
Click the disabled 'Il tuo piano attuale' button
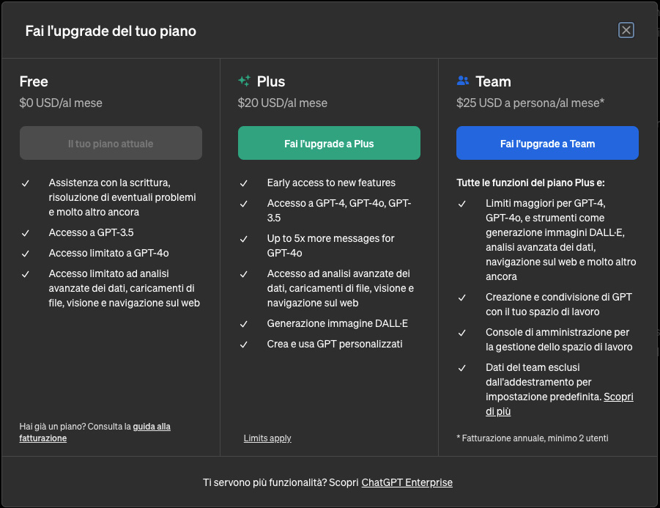click(111, 144)
